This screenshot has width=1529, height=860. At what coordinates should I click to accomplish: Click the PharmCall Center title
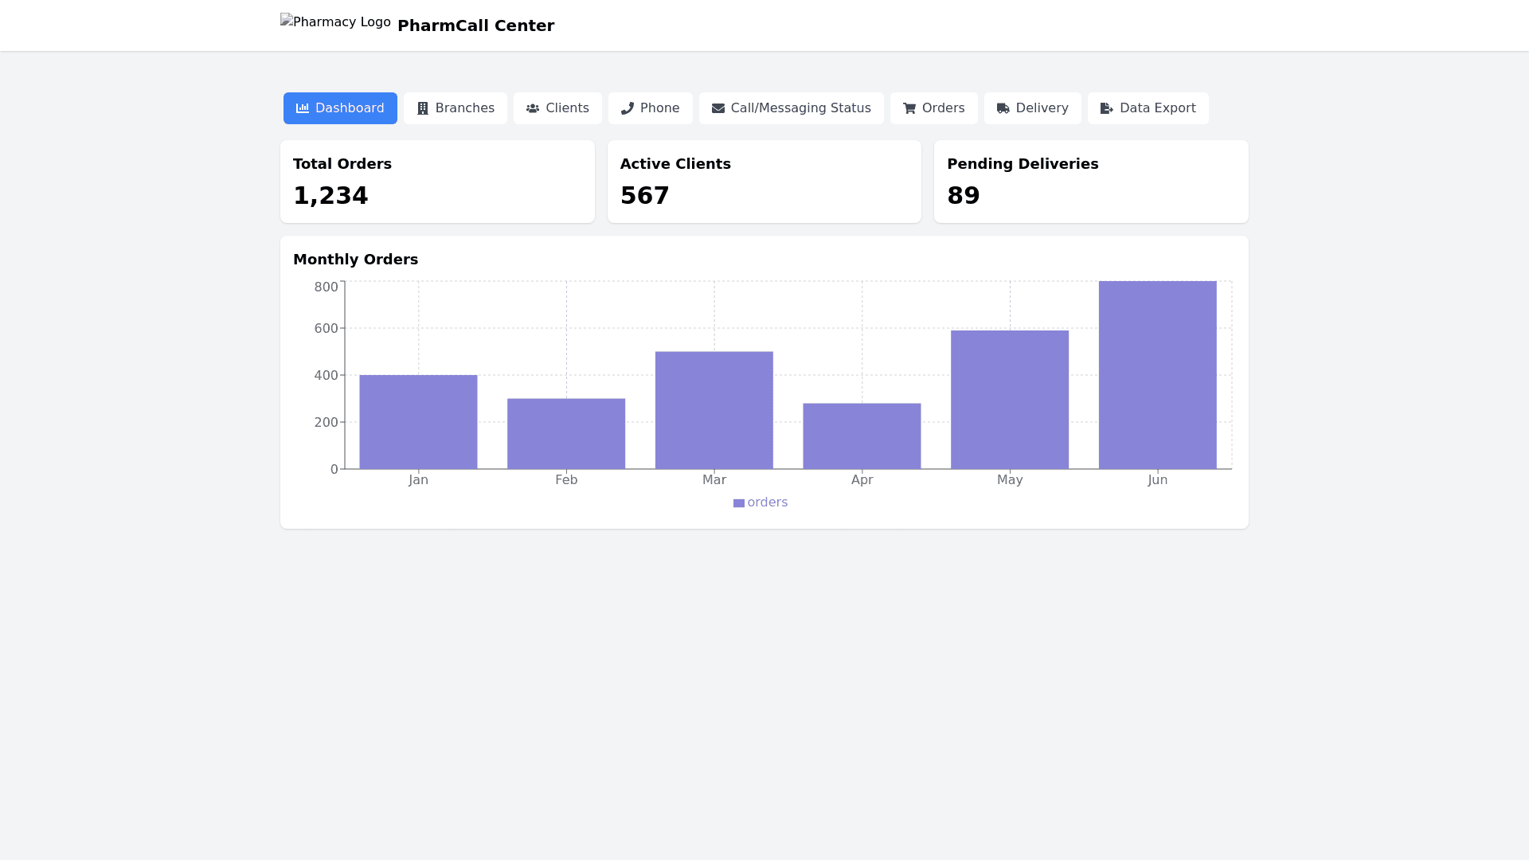point(475,25)
